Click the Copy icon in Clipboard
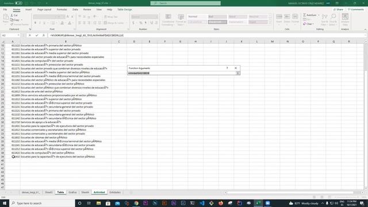The height and width of the screenshot is (207, 368). (x=11, y=20)
